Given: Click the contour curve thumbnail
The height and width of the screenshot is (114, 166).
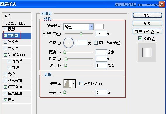Looking at the screenshot, I should pyautogui.click(x=68, y=84).
